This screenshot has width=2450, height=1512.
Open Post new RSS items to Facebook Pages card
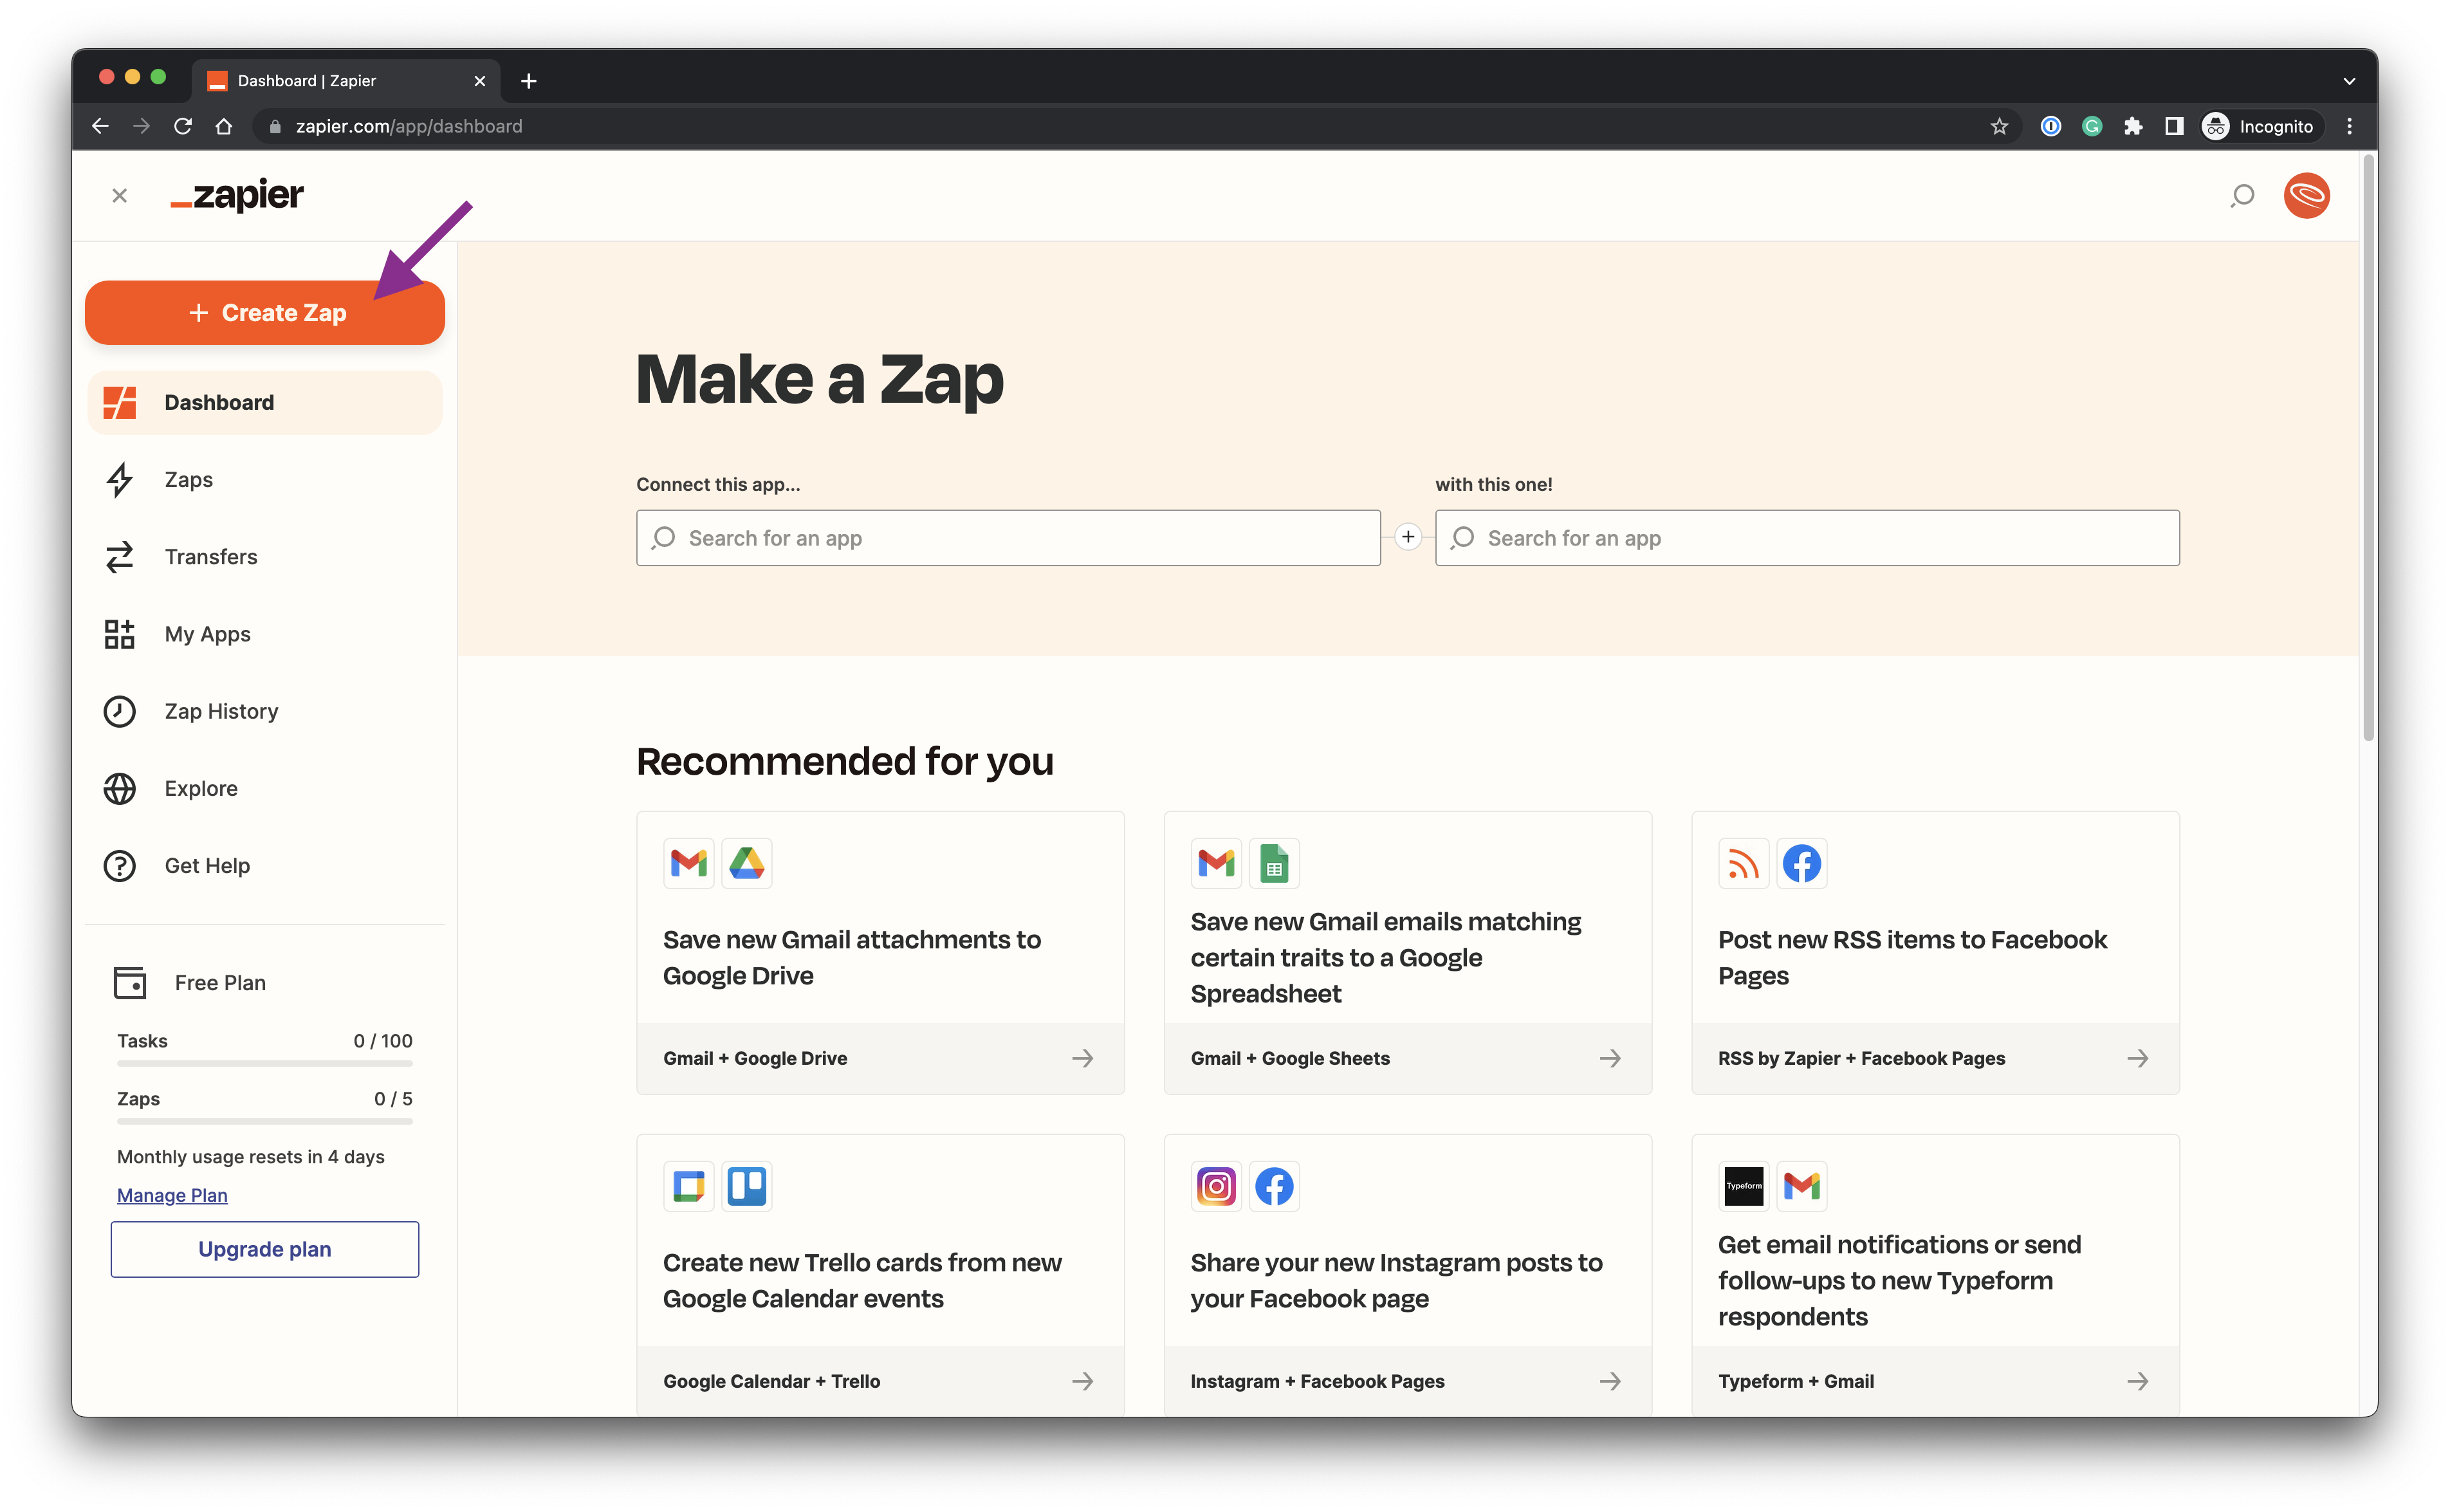[x=1935, y=953]
